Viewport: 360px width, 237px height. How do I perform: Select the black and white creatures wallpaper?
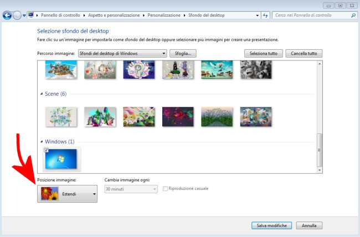pos(256,69)
